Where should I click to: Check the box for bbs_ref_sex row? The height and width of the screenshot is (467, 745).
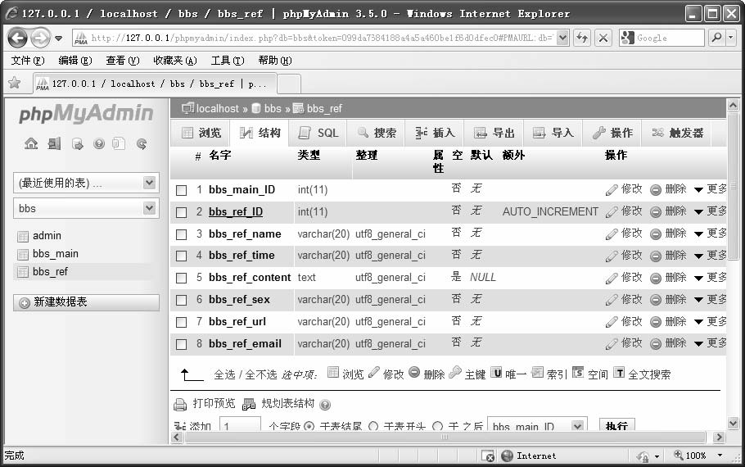[182, 300]
